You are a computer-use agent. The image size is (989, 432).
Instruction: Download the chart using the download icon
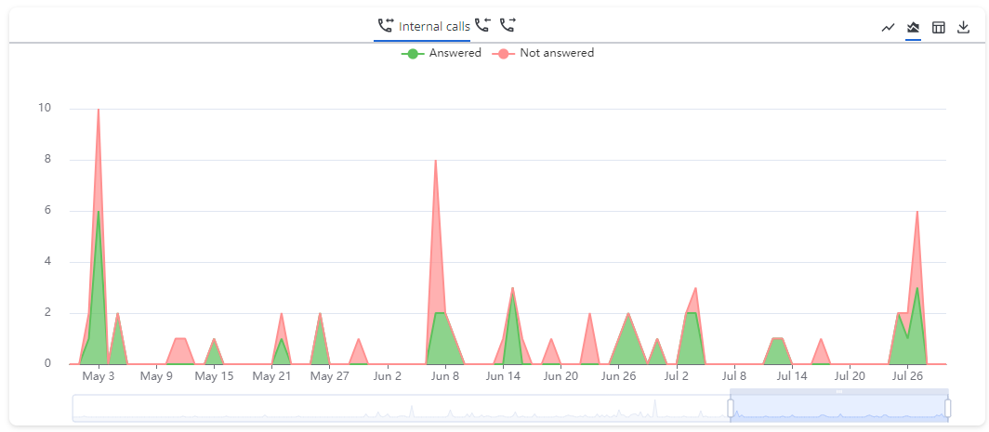coord(964,27)
